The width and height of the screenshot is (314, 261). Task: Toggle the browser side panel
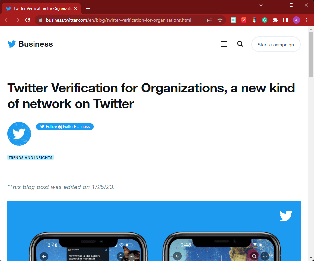(286, 20)
